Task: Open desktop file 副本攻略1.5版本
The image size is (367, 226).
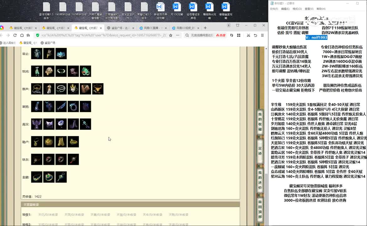Action: pos(46,11)
